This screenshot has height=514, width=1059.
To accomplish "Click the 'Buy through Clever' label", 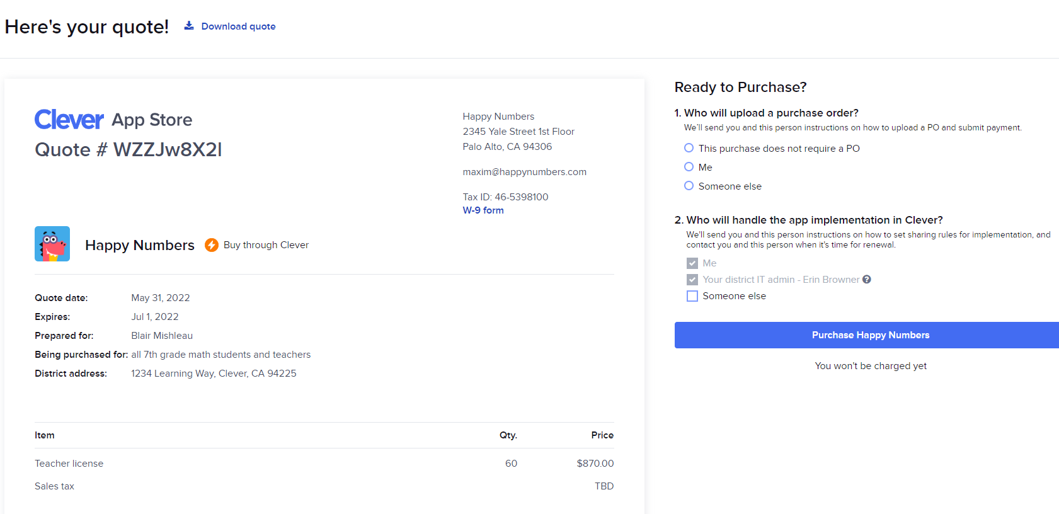I will pos(266,245).
